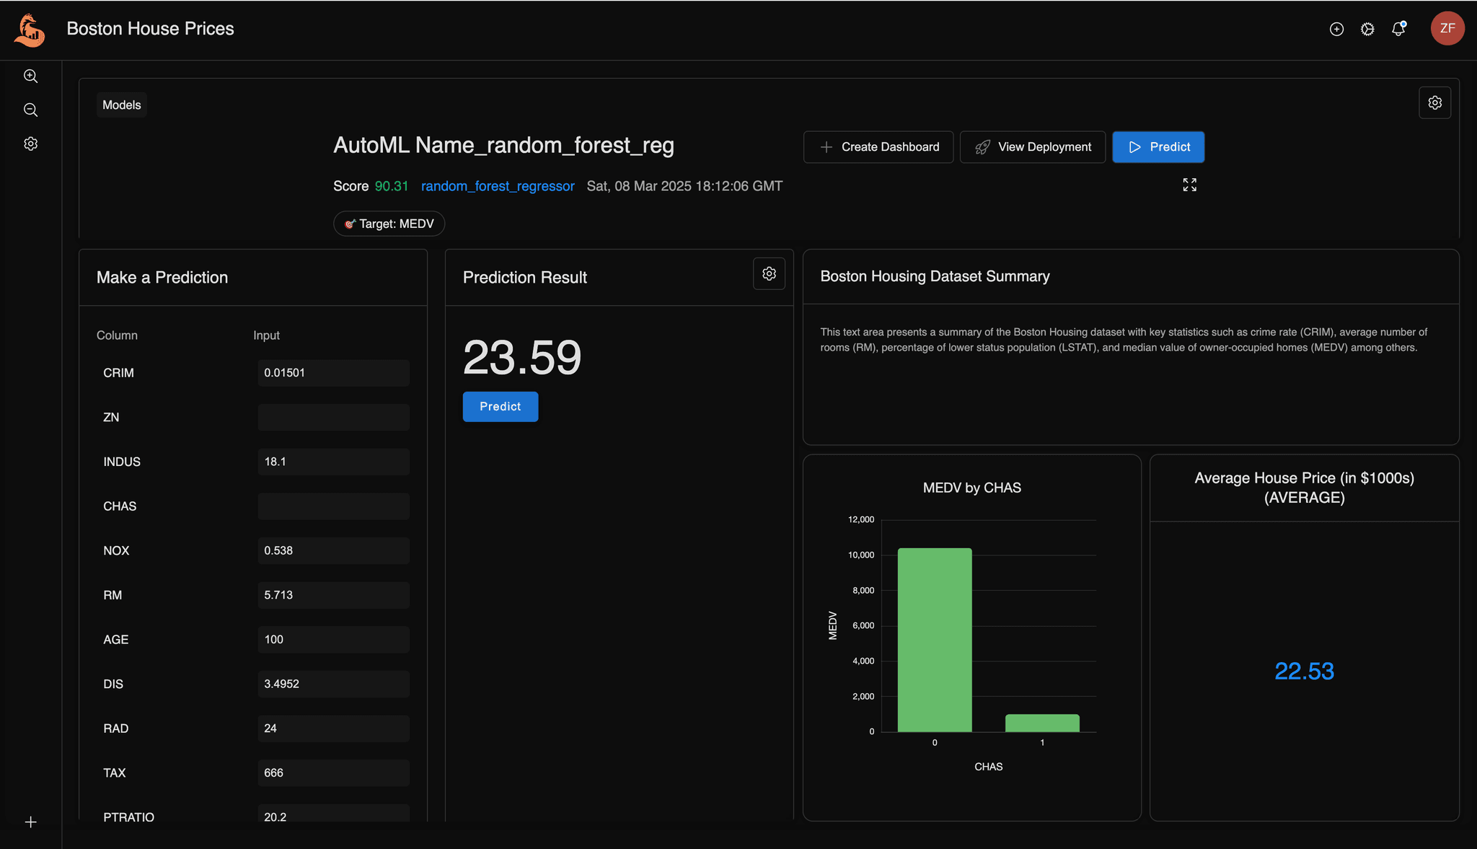
Task: Click the CHAS input field
Action: [333, 506]
